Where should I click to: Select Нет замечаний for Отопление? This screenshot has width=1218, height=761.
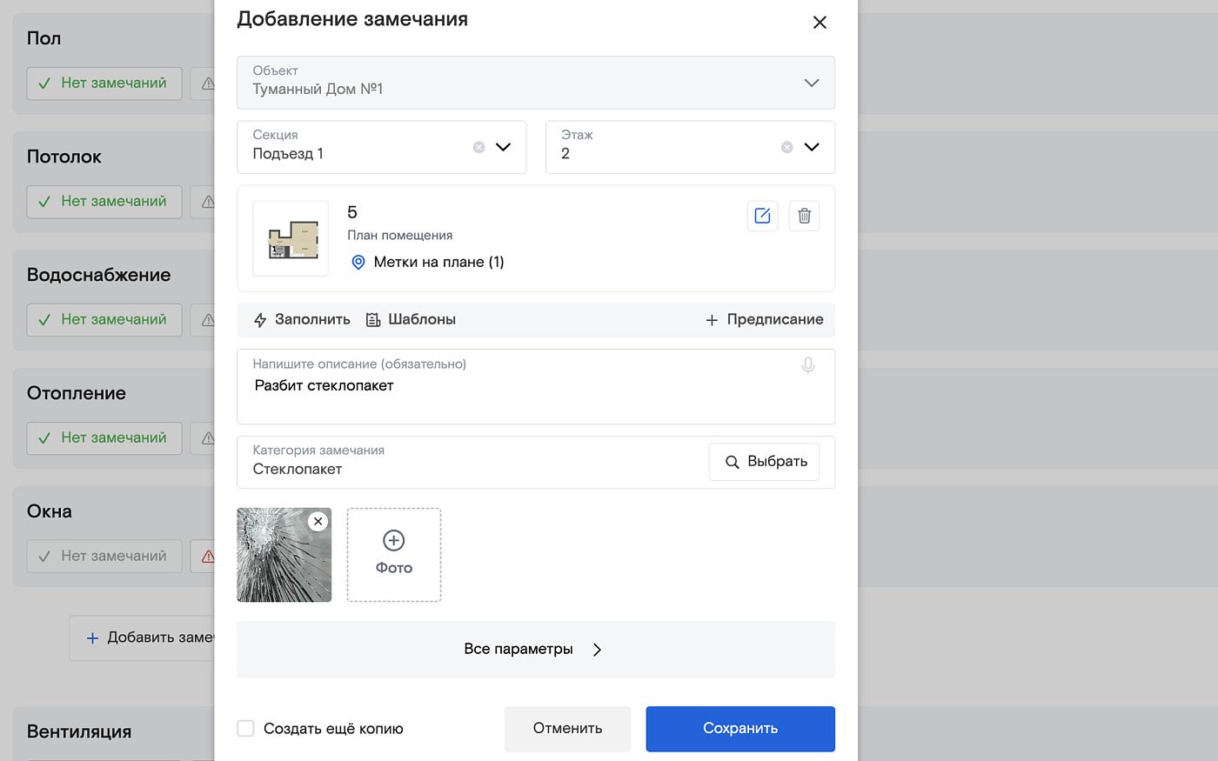pyautogui.click(x=104, y=437)
